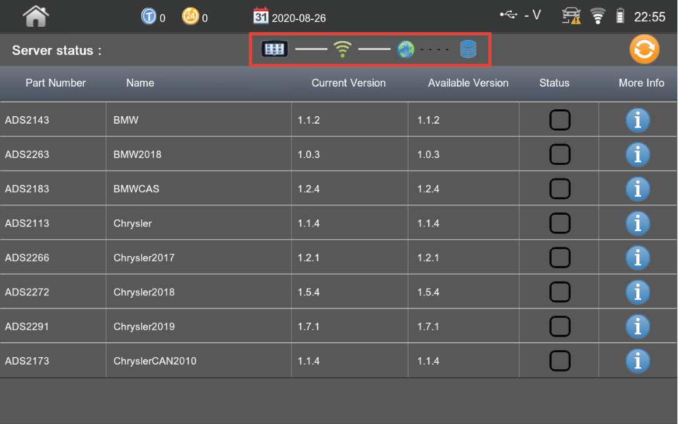Click Chrysler2018 available version 1.5.4
Viewport: 678px width, 424px height.
428,292
